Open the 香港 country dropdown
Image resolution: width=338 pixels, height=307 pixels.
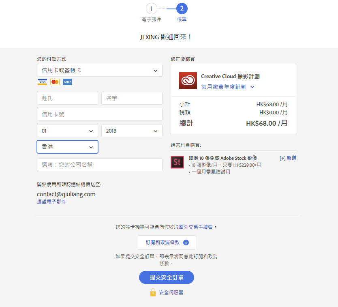pyautogui.click(x=67, y=147)
